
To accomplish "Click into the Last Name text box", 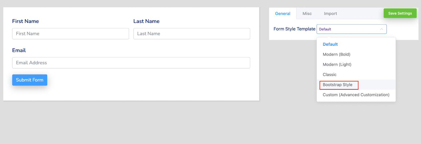I will click(192, 34).
